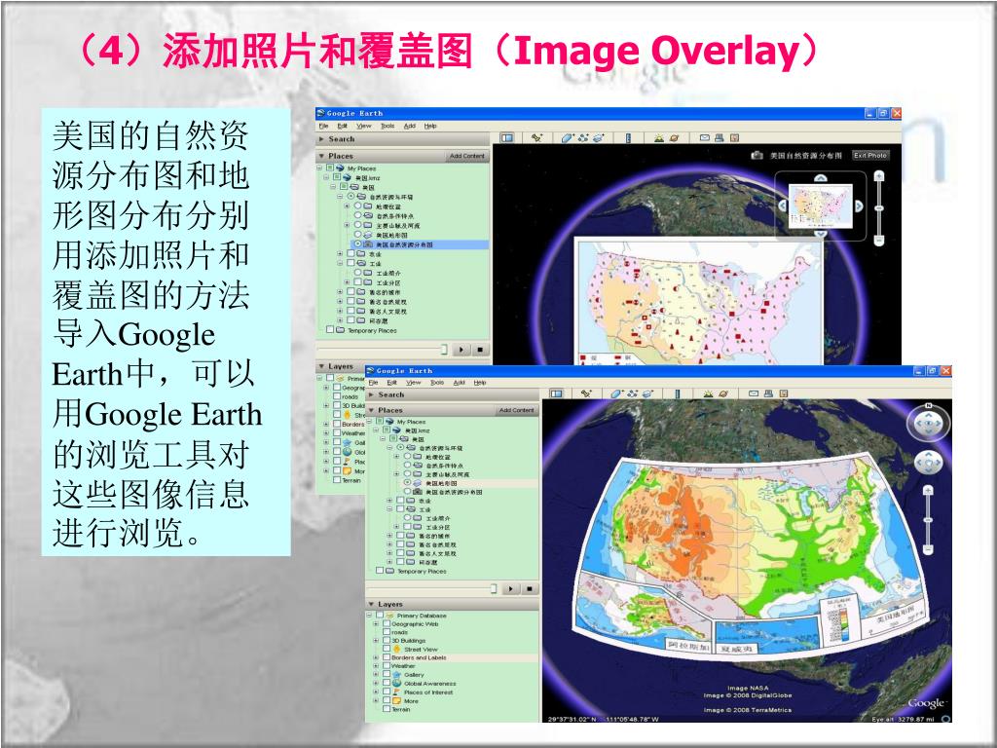Open the Ruler tool in back window
This screenshot has width=997, height=748.
click(x=628, y=137)
